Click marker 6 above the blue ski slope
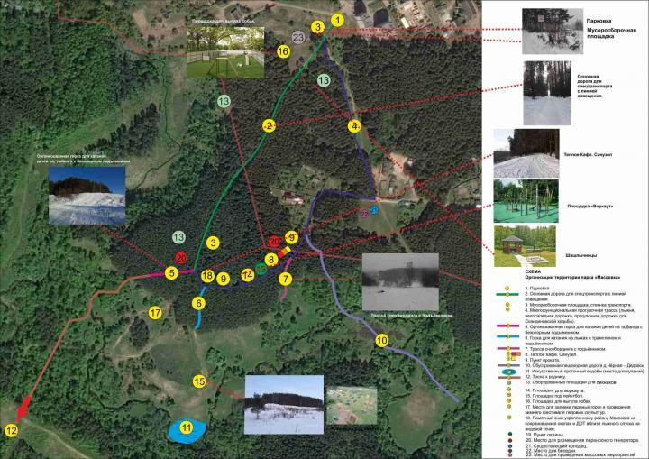Viewport: 649px width, 459px height. [198, 303]
